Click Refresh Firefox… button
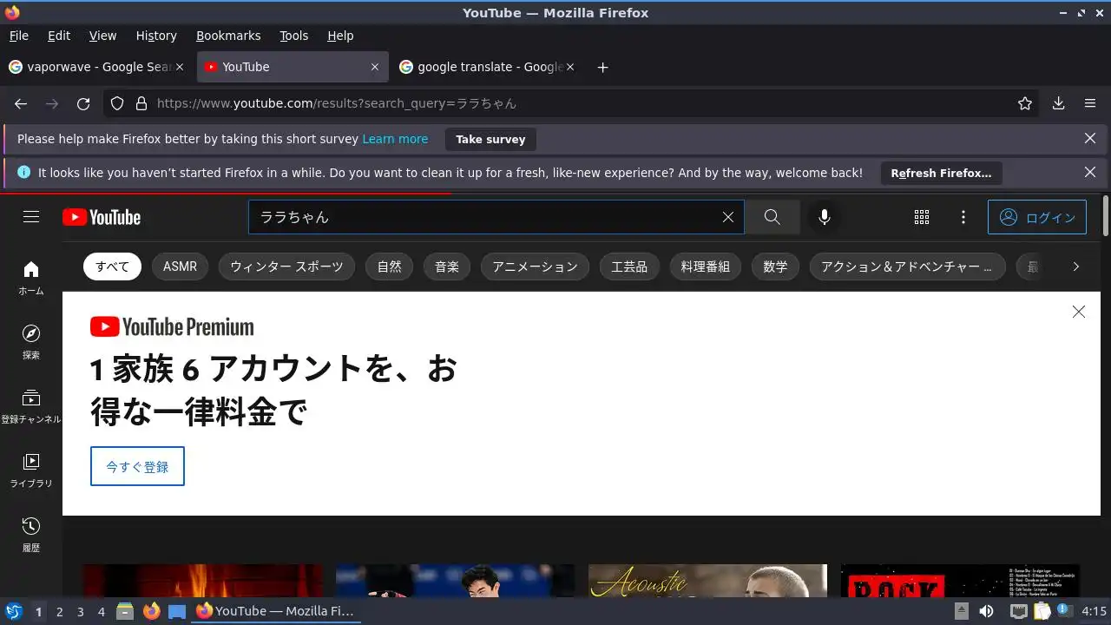 click(941, 173)
